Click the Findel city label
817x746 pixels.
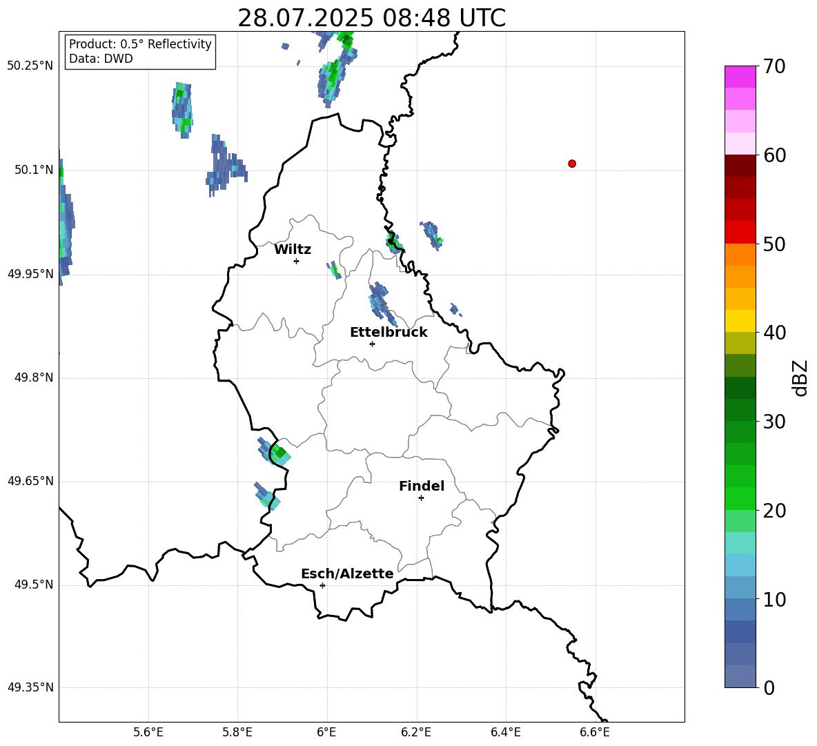422,486
